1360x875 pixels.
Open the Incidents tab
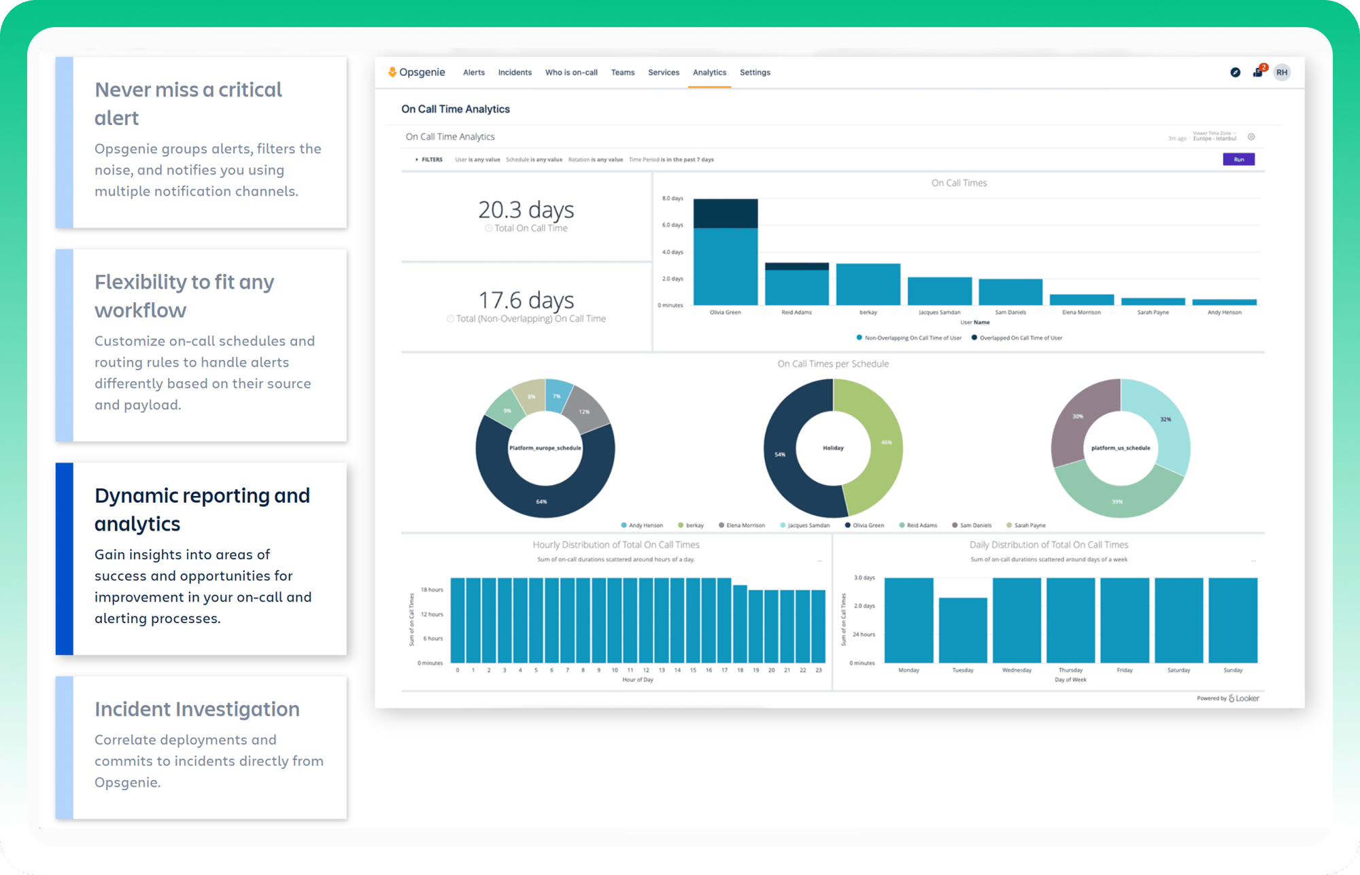click(515, 72)
